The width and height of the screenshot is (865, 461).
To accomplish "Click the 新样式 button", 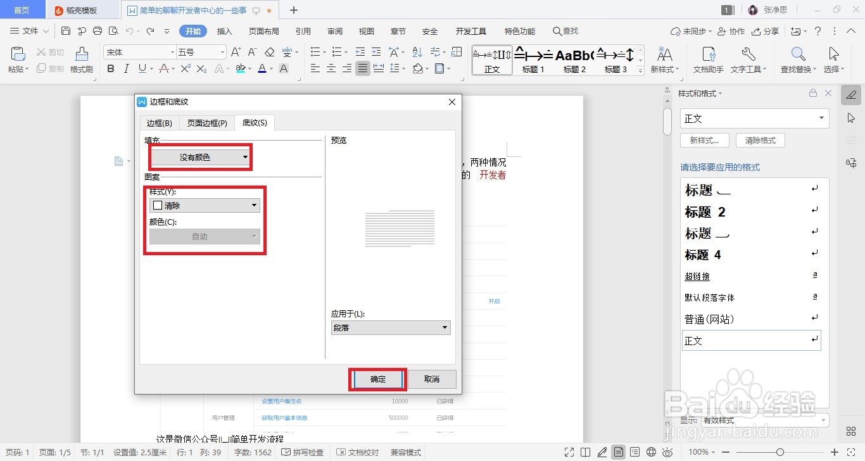I will (704, 140).
